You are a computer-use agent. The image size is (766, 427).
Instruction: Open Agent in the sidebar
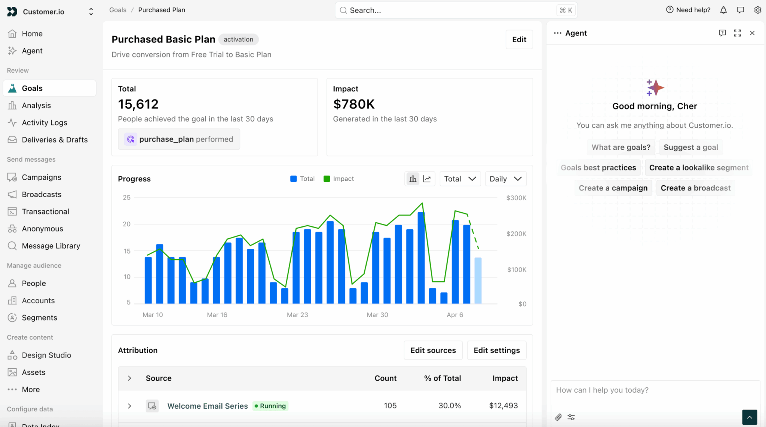click(49, 51)
